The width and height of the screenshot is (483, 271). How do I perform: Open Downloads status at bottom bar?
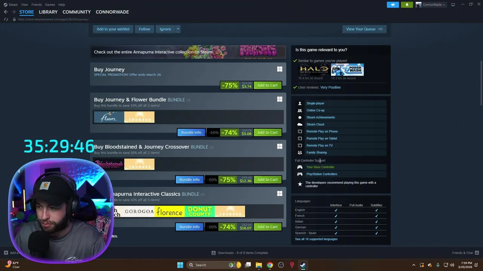240,253
